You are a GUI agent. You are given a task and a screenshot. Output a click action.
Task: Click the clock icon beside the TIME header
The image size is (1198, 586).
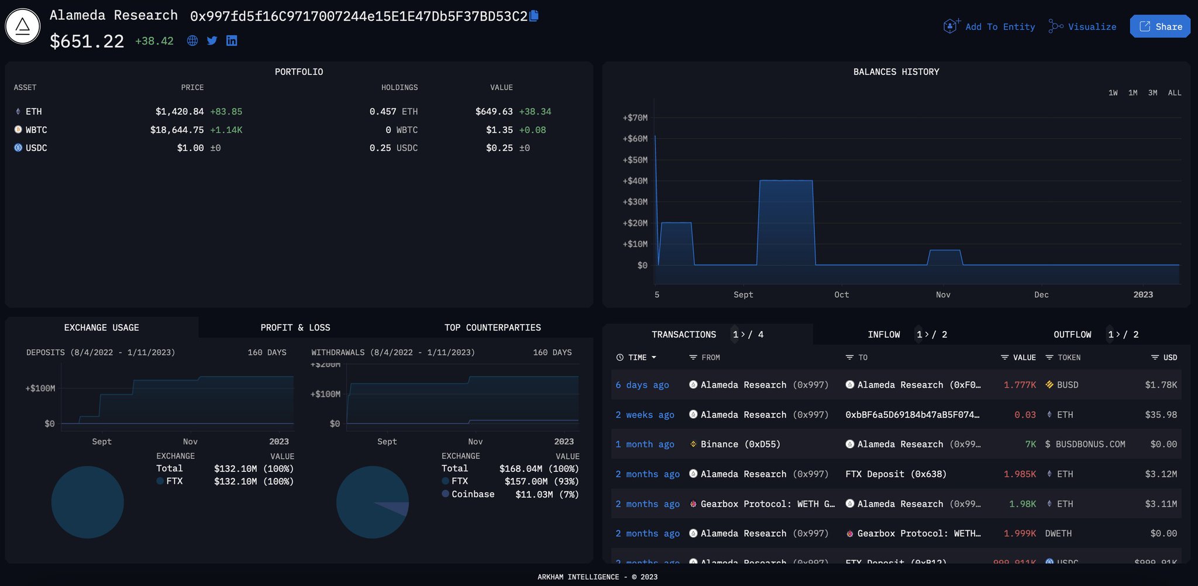(x=620, y=357)
